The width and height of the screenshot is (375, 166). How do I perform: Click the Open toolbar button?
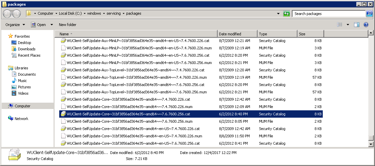click(38, 25)
